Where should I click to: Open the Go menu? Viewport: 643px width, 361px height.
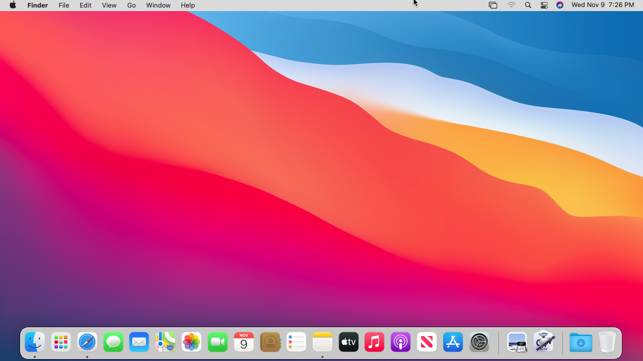click(x=132, y=5)
